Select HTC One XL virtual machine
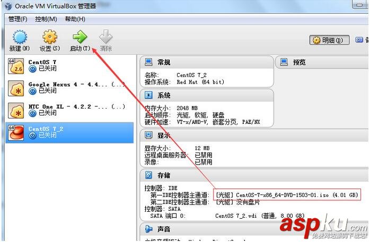This screenshot has width=370, height=242. [69, 110]
